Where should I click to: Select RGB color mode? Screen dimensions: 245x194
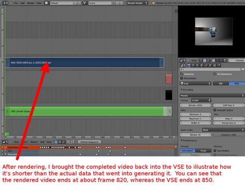pyautogui.click(x=237, y=84)
